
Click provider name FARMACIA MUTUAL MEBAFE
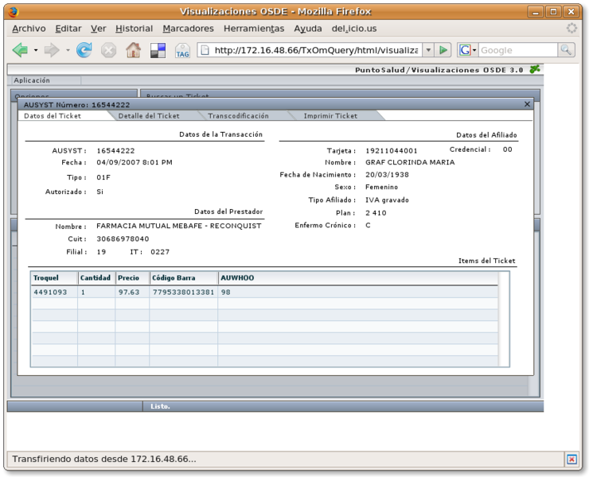[x=149, y=226]
